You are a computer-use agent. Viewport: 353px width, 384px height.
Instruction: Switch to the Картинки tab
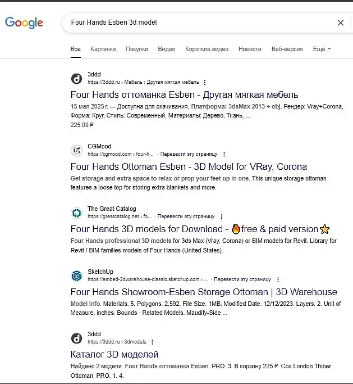(103, 49)
